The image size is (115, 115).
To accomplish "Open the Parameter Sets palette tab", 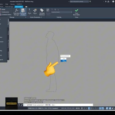I will (x=8, y=44).
